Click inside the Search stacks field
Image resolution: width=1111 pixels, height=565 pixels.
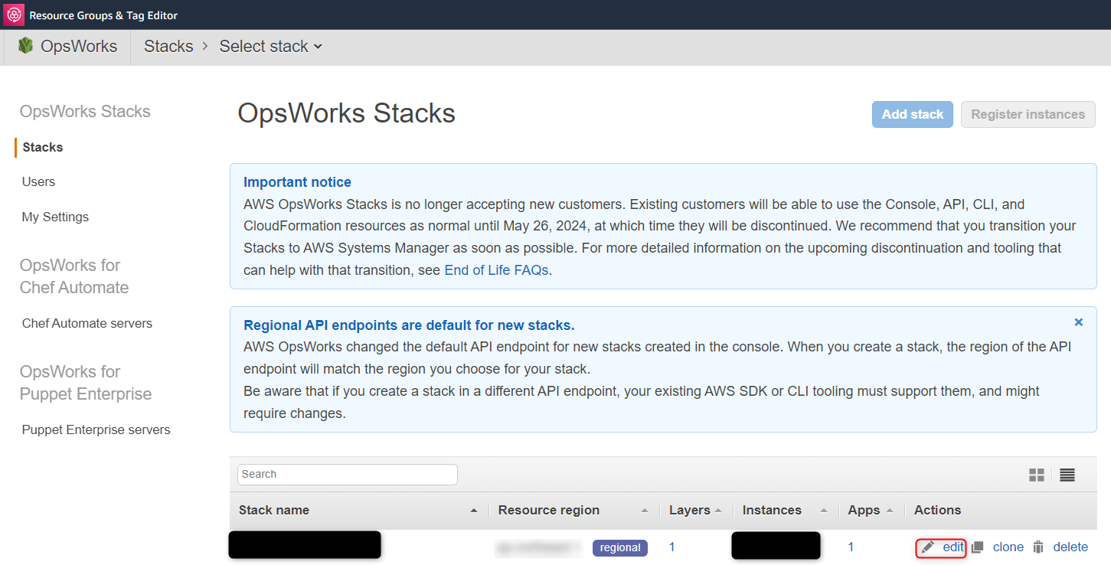pos(346,475)
